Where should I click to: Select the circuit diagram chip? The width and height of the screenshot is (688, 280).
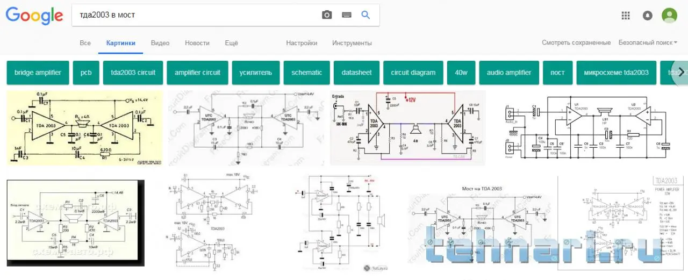[413, 73]
